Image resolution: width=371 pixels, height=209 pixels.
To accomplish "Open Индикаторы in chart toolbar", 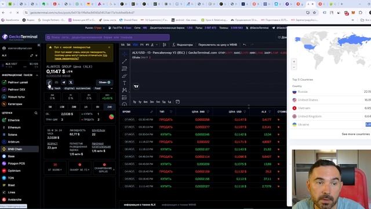I will click(183, 45).
